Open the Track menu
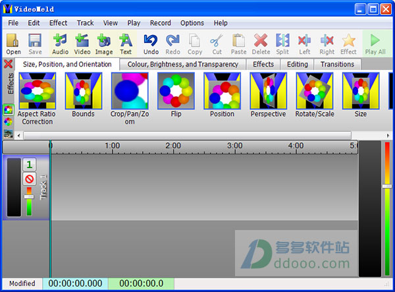The image size is (395, 292). [85, 23]
